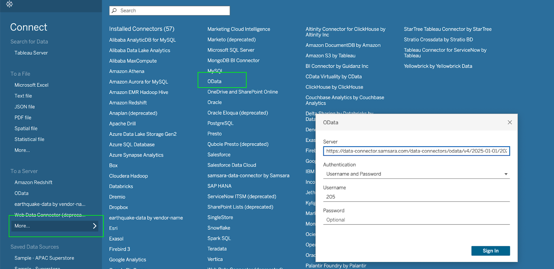Open Amazon S3 by Tableau
554x269 pixels.
[x=330, y=56]
